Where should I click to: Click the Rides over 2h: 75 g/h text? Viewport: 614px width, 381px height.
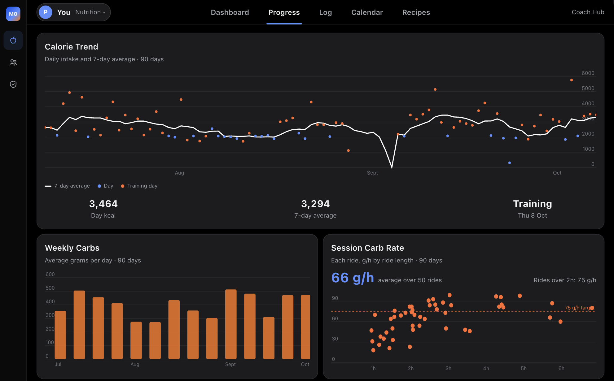pyautogui.click(x=565, y=280)
